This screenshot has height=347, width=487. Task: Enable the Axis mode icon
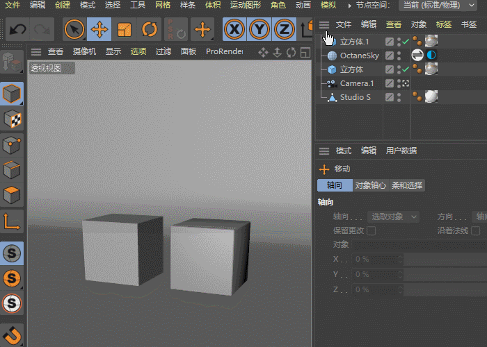point(12,221)
